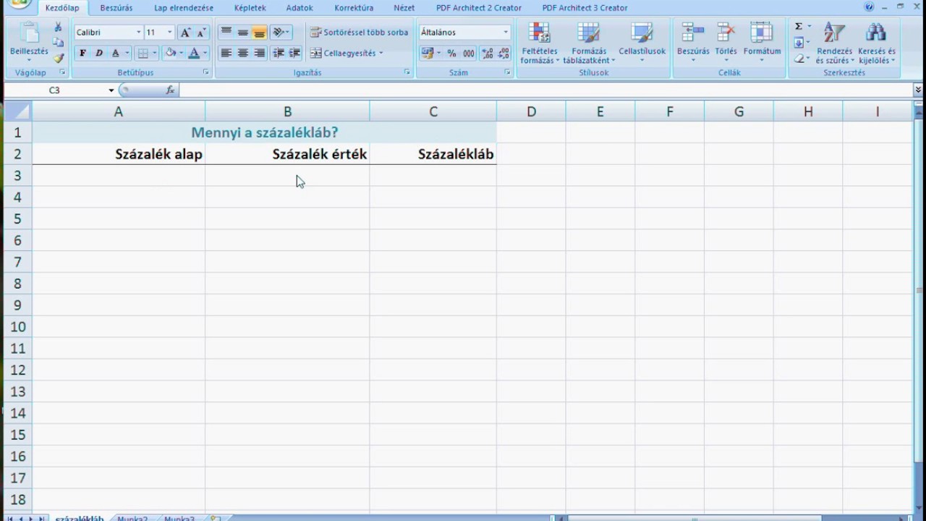Click the Select All corner button
Screen dimensions: 926x521
[17, 111]
